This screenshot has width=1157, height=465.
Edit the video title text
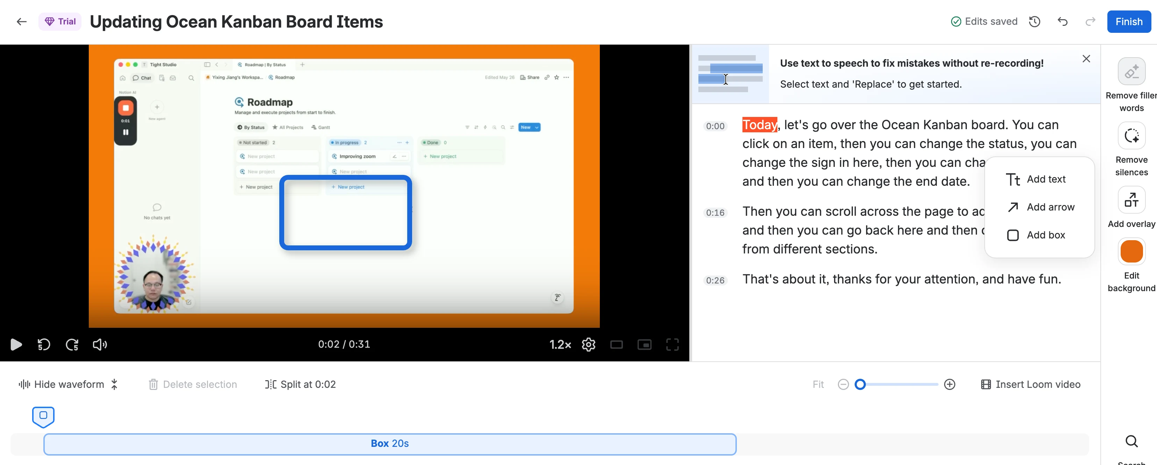236,22
